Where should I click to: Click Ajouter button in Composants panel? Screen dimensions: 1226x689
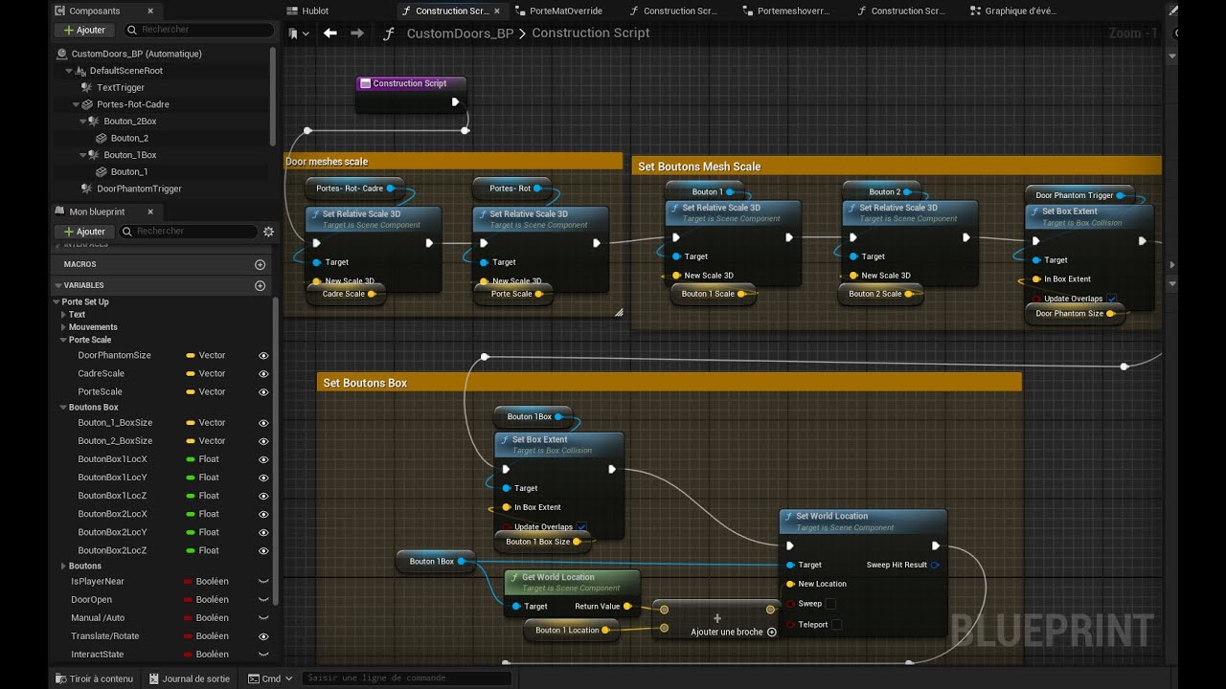point(84,30)
